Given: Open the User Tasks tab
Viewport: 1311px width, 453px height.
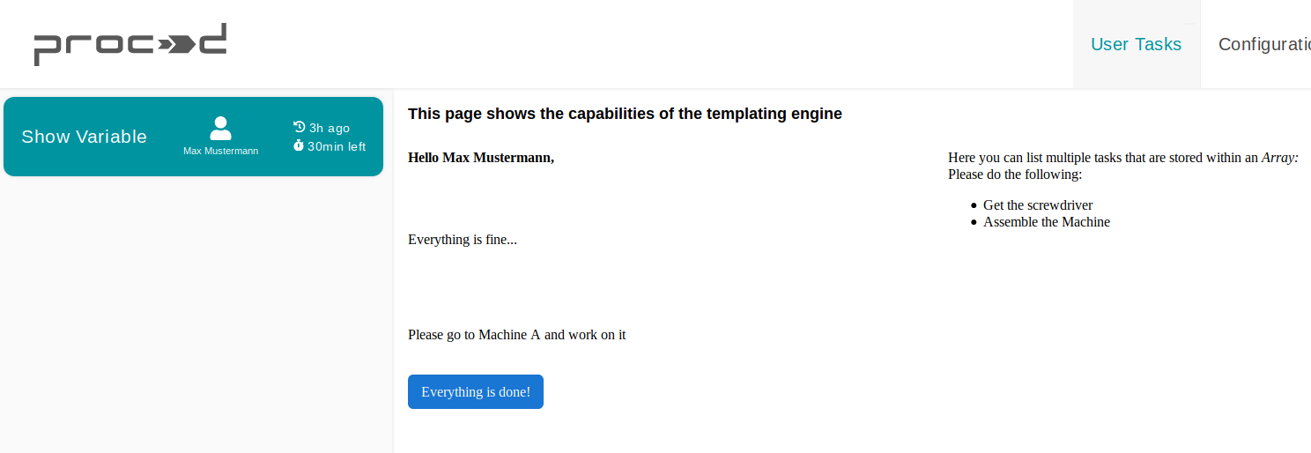Looking at the screenshot, I should pyautogui.click(x=1136, y=44).
